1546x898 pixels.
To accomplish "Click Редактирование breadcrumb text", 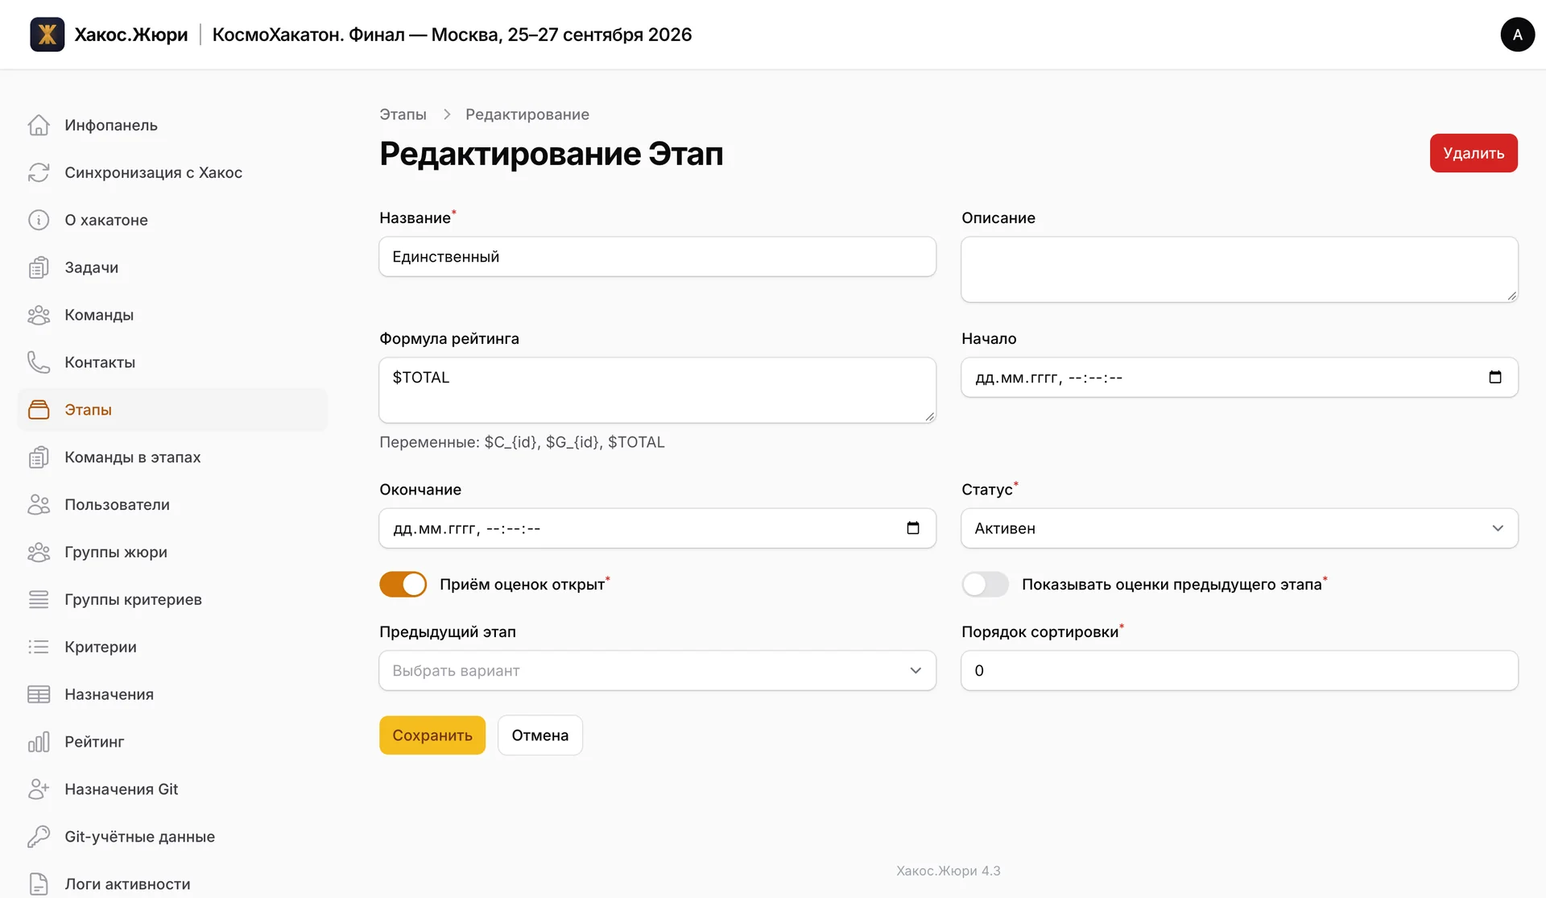I will click(527, 114).
